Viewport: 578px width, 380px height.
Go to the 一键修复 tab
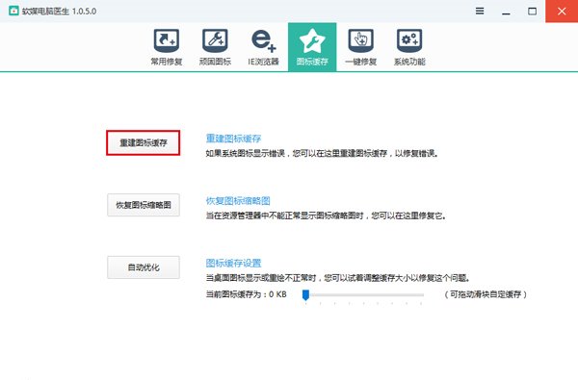click(361, 47)
